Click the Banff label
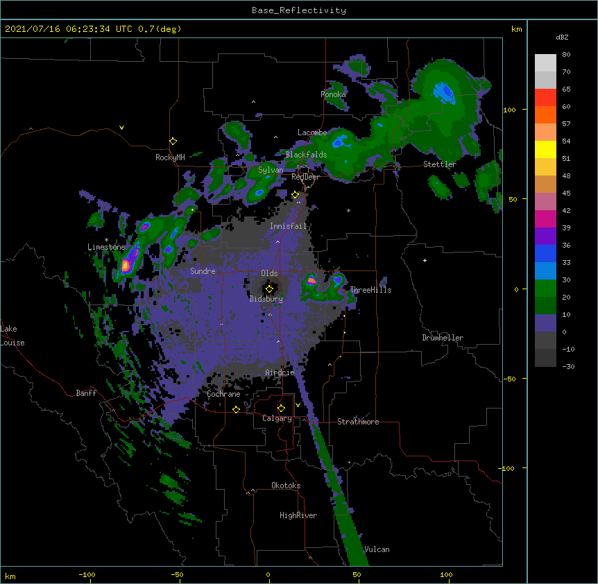Image resolution: width=598 pixels, height=584 pixels. click(86, 393)
